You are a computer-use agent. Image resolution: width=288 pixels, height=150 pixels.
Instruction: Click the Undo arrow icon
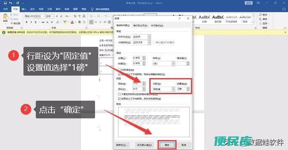(x=11, y=3)
